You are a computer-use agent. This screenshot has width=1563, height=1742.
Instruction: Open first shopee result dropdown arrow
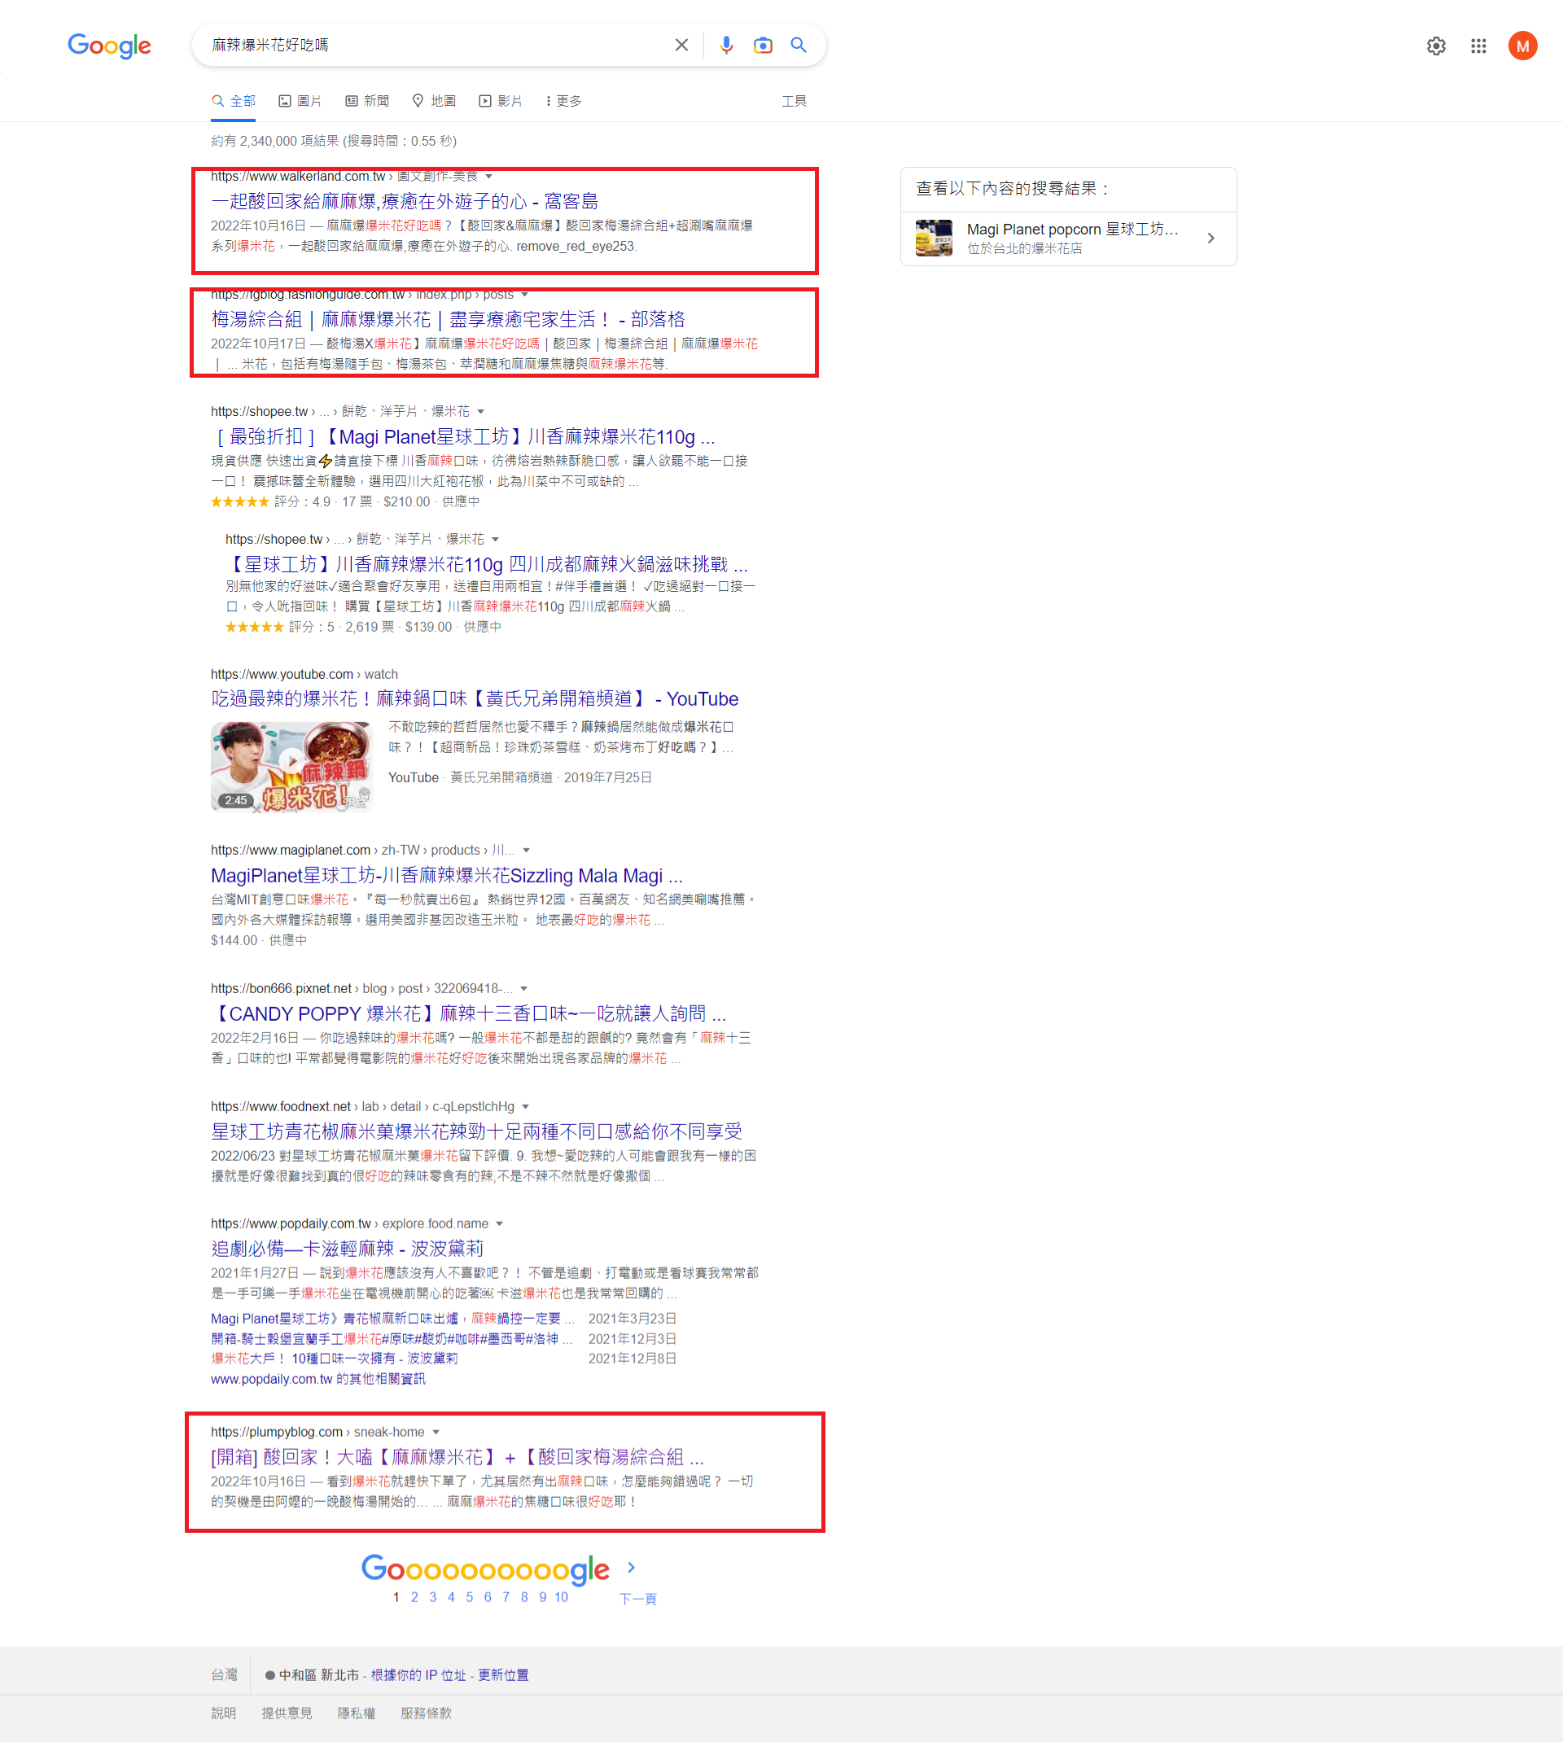[x=481, y=411]
